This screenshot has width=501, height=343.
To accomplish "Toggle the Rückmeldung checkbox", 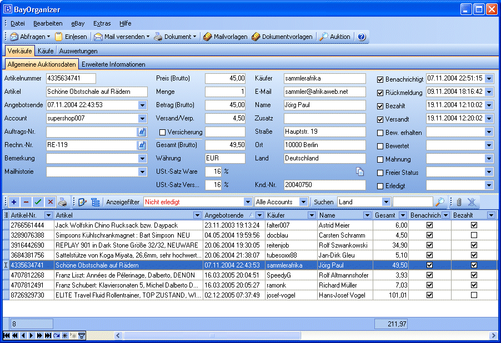I will 380,93.
